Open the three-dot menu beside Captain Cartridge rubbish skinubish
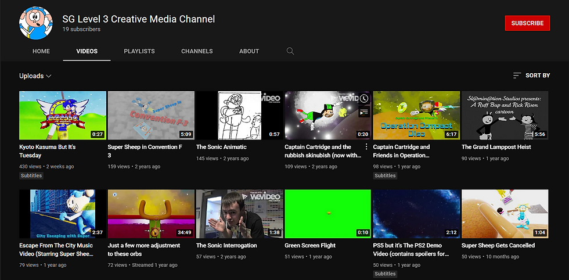 pos(366,147)
